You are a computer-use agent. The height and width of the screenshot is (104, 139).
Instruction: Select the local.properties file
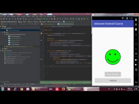pos(14,63)
